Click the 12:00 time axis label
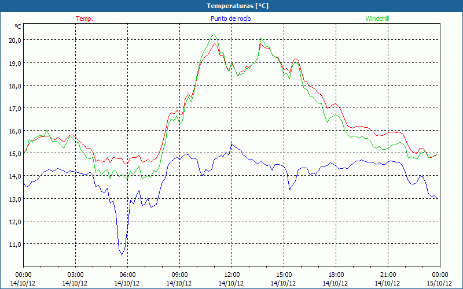The width and height of the screenshot is (463, 289). pos(232,275)
